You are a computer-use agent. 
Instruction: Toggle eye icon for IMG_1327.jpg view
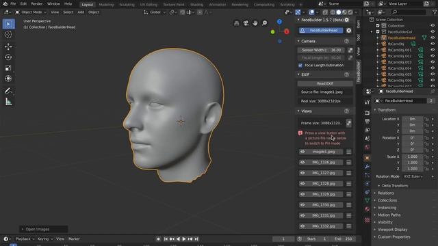coord(302,173)
